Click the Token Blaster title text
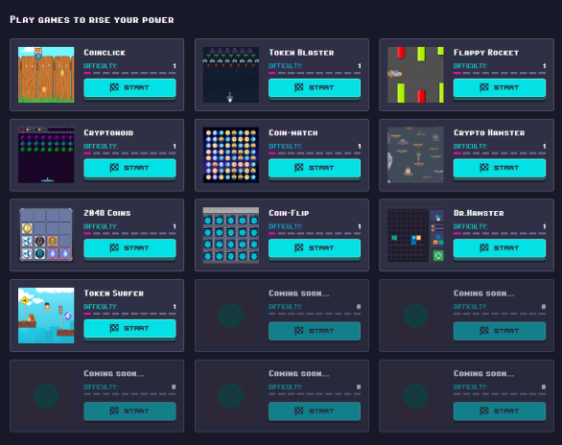The image size is (562, 445). 301,53
